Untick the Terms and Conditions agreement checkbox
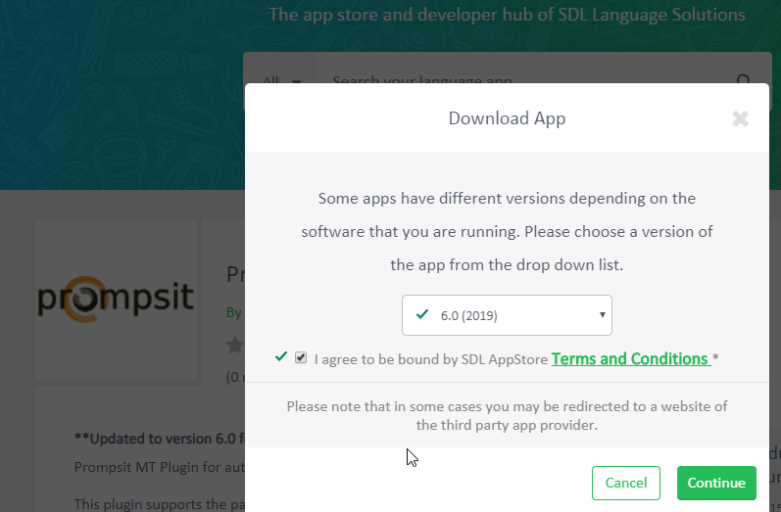The image size is (781, 512). [300, 357]
